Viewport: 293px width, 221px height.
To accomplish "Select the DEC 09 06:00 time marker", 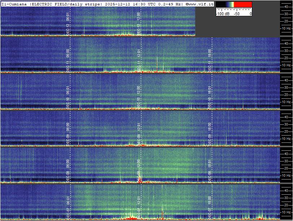I will [x=68, y=133].
